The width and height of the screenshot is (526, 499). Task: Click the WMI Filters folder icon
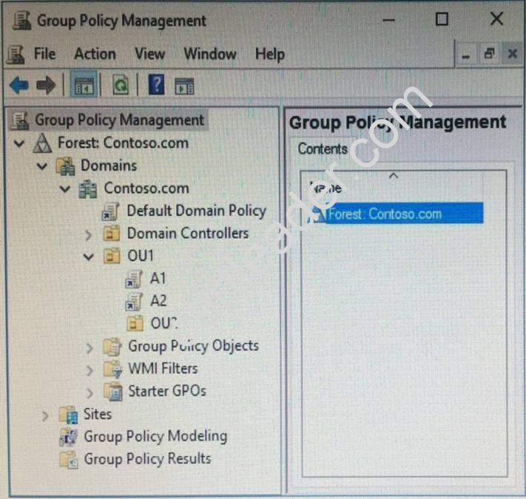[x=112, y=370]
